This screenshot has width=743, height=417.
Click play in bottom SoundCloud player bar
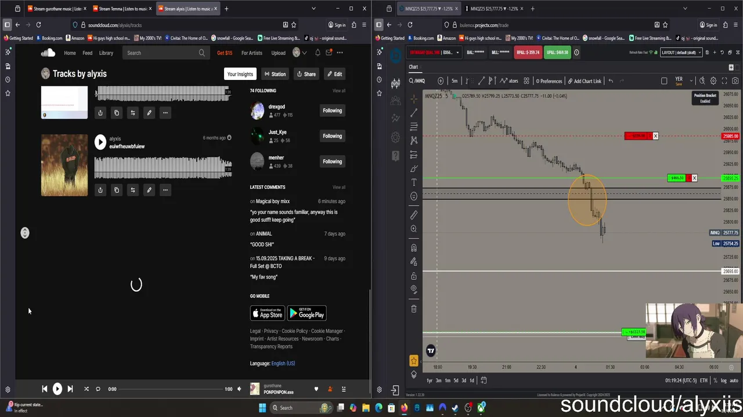click(57, 389)
